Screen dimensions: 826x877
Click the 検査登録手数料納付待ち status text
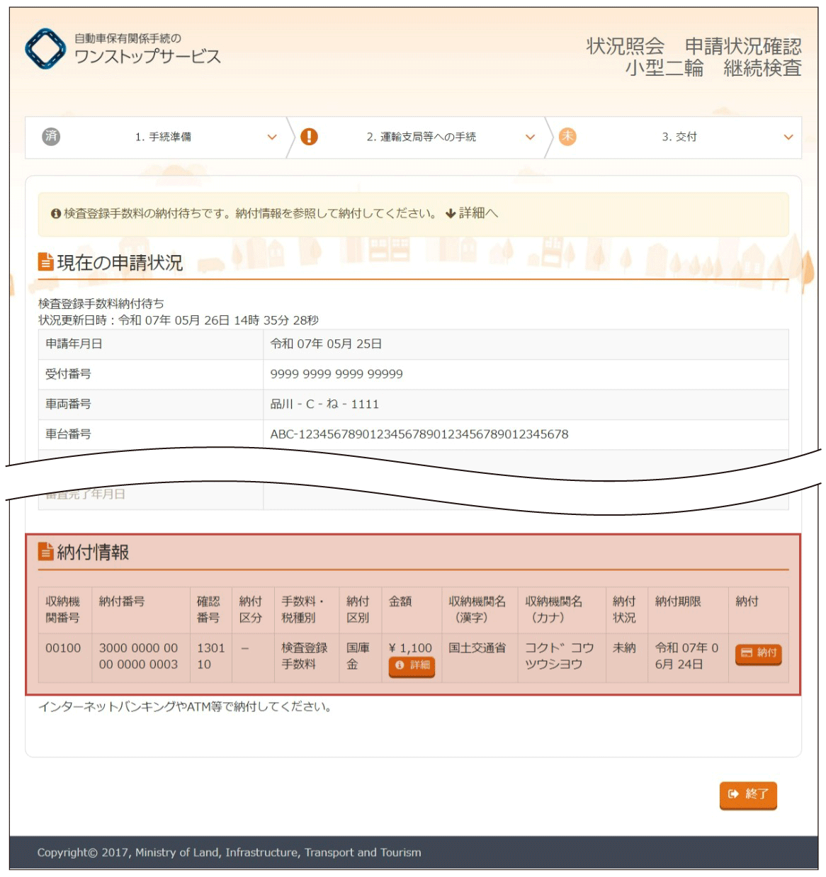[x=101, y=303]
